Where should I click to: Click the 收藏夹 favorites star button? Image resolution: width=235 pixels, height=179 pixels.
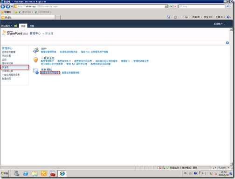pos(6,12)
